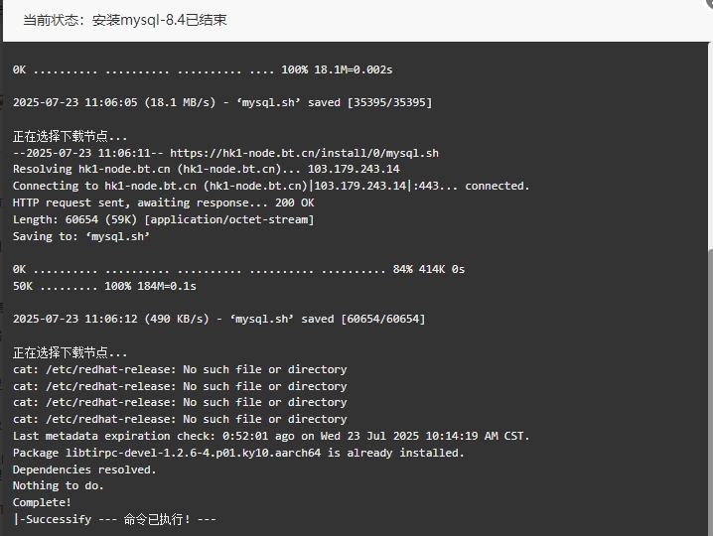
Task: Click the 'Length: 60654 (59K)' line
Action: pyautogui.click(x=163, y=219)
